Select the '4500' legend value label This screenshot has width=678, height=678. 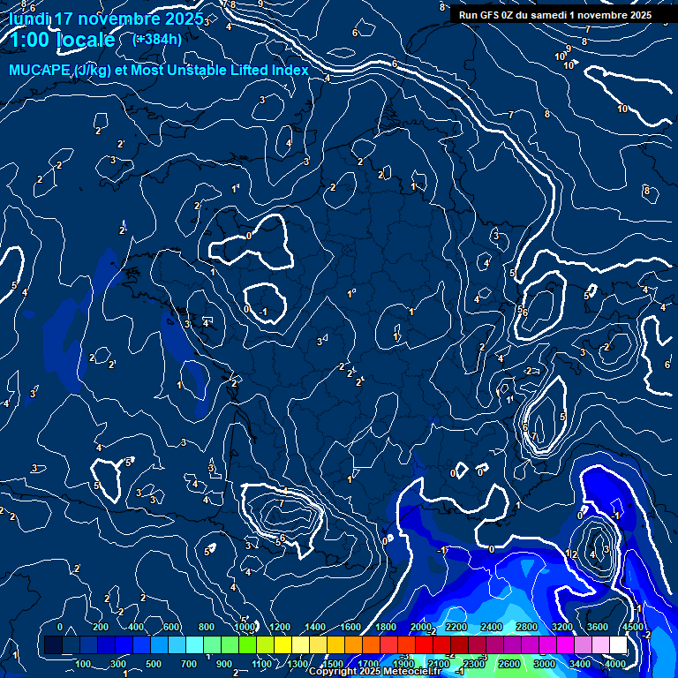[x=633, y=627]
